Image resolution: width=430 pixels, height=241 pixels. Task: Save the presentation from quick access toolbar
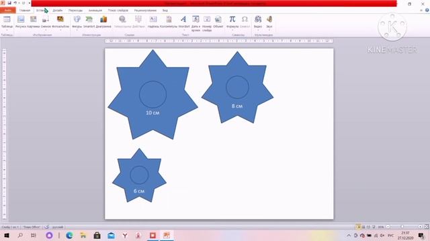[x=9, y=3]
